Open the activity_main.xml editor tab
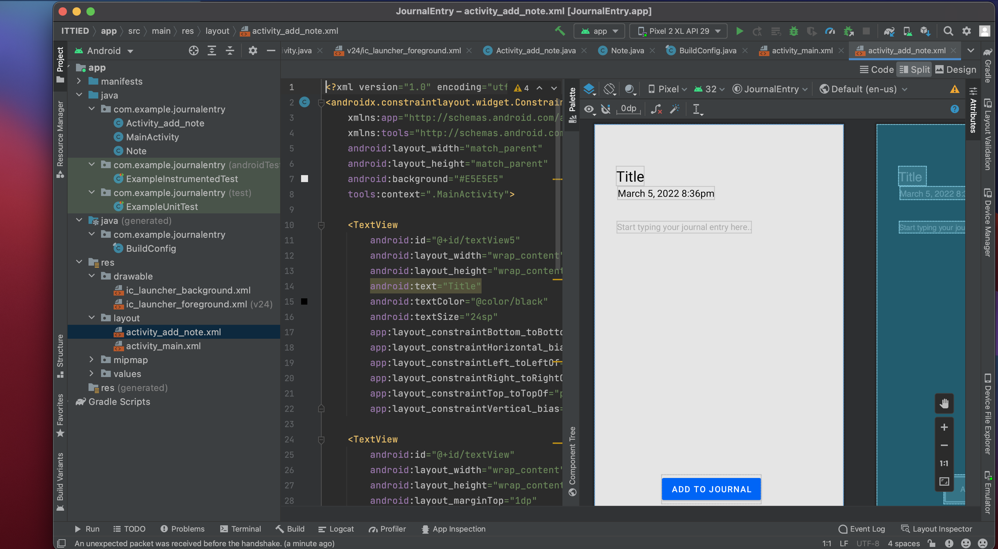This screenshot has width=998, height=549. [801, 51]
